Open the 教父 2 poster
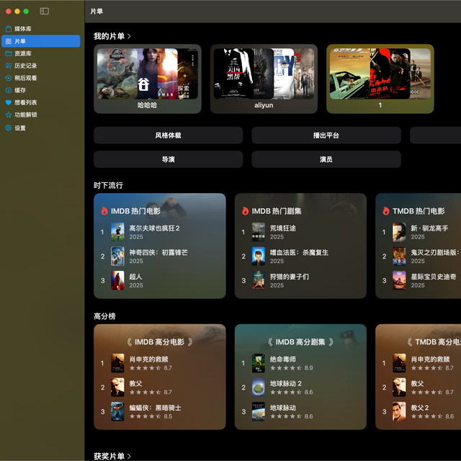This screenshot has width=461, height=461. tap(399, 411)
